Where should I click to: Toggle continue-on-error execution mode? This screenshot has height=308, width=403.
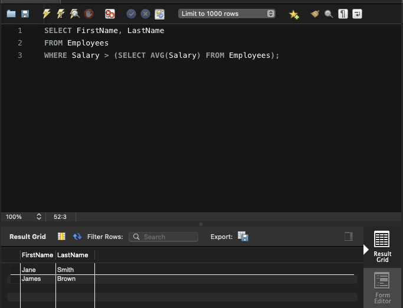[x=110, y=14]
